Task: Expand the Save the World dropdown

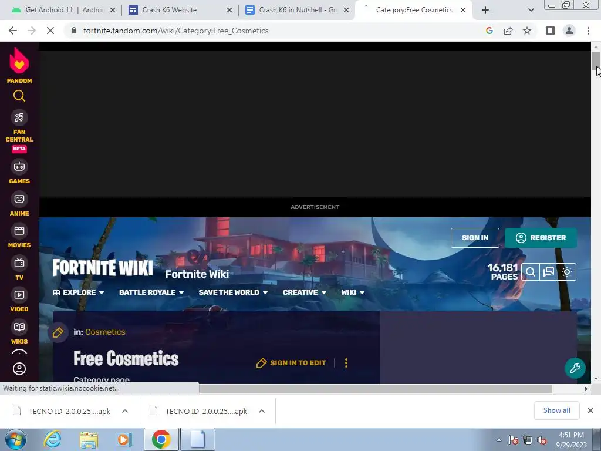Action: coord(233,292)
